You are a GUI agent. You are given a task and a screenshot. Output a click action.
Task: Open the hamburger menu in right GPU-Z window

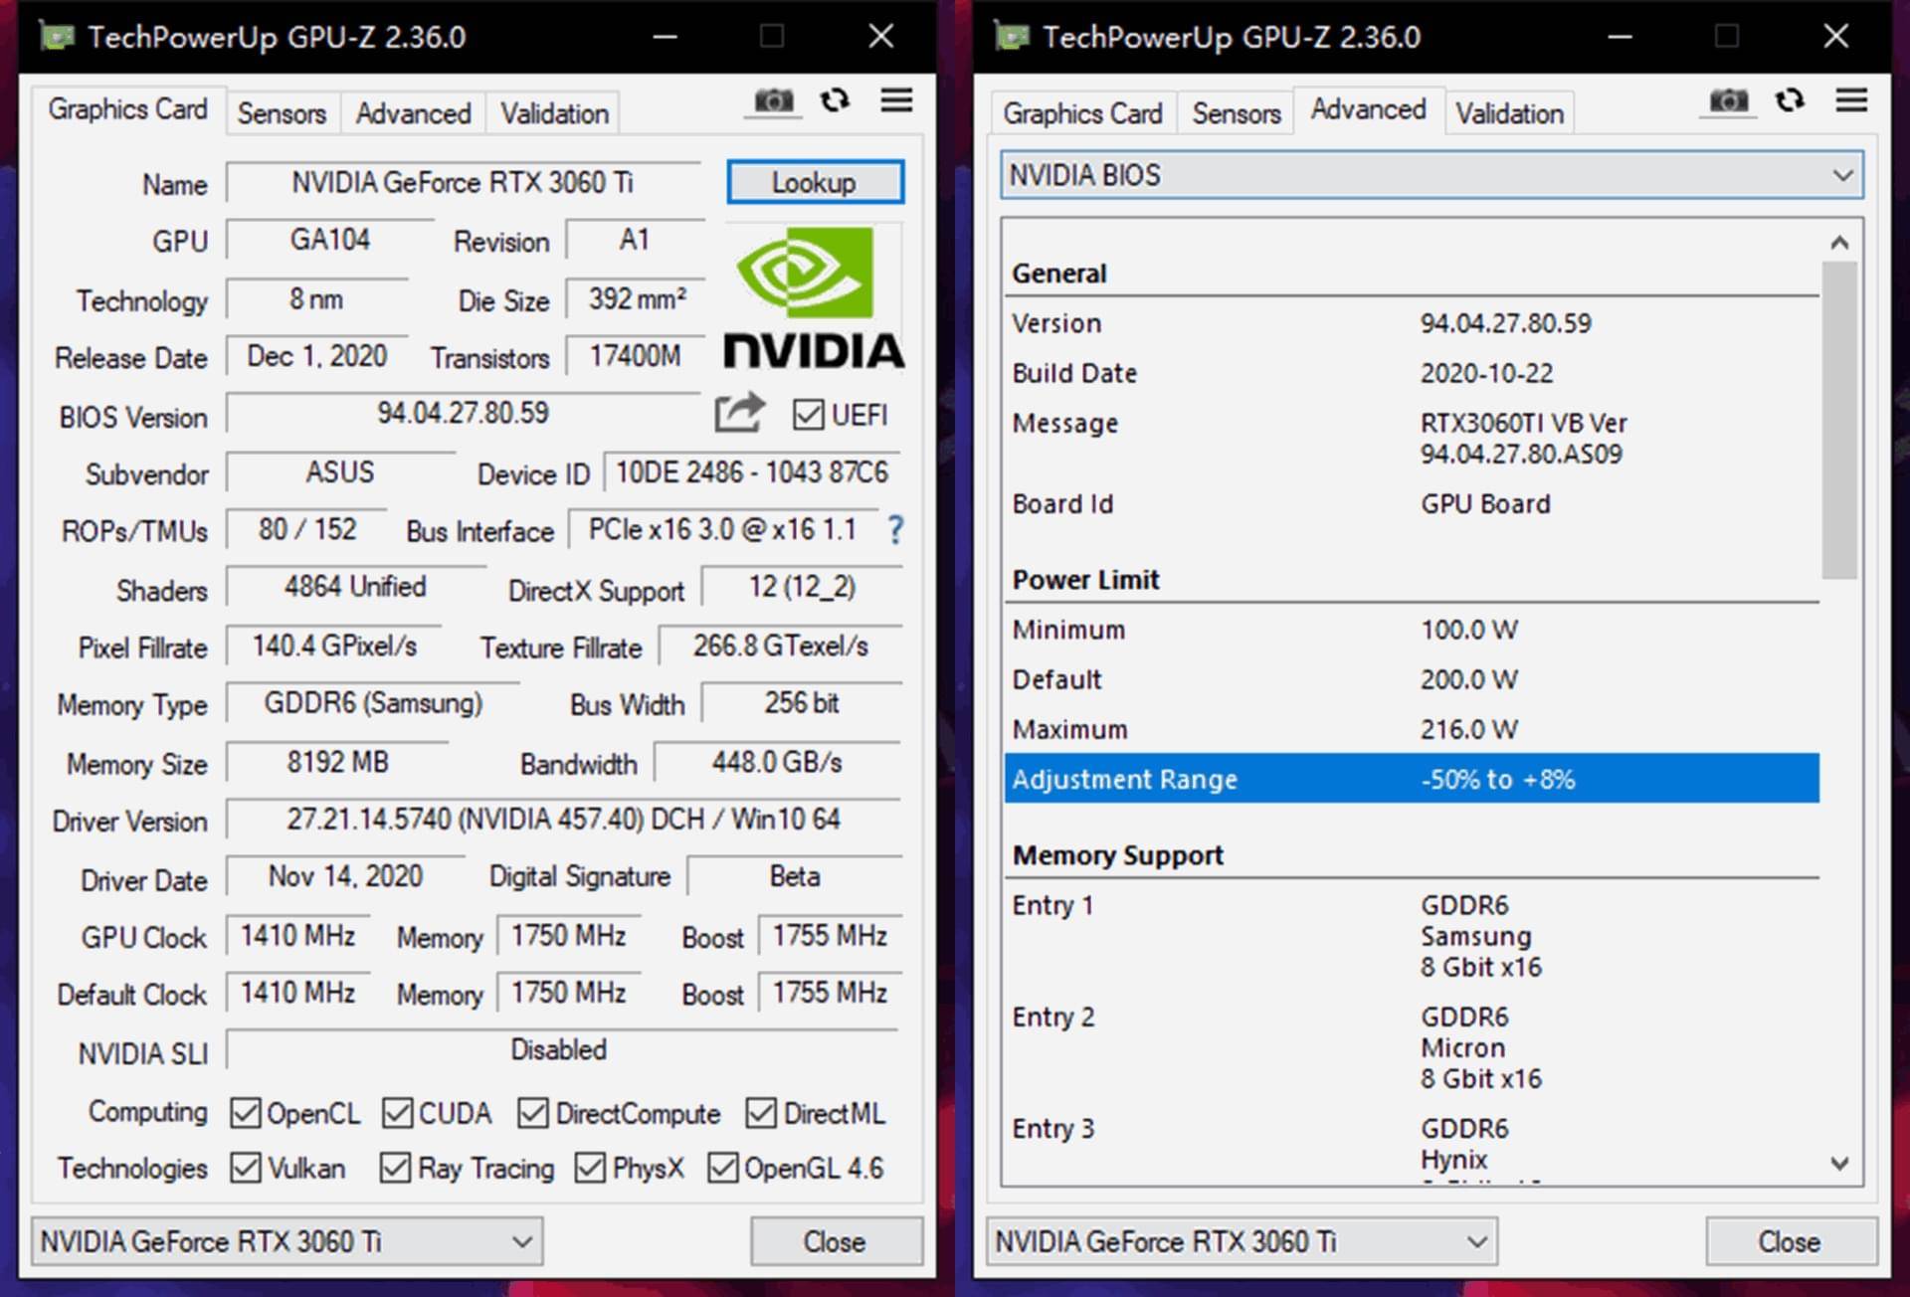pos(1851,99)
